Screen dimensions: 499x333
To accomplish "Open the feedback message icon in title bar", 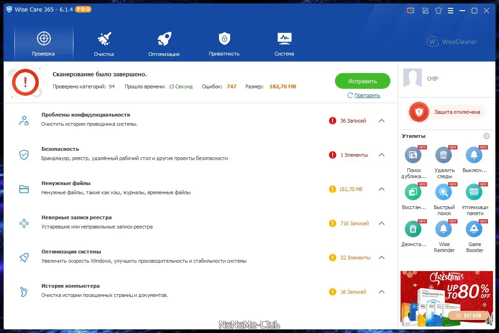I will tap(411, 11).
